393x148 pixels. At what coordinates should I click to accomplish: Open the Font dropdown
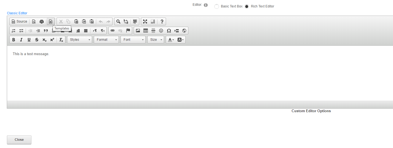click(x=133, y=40)
